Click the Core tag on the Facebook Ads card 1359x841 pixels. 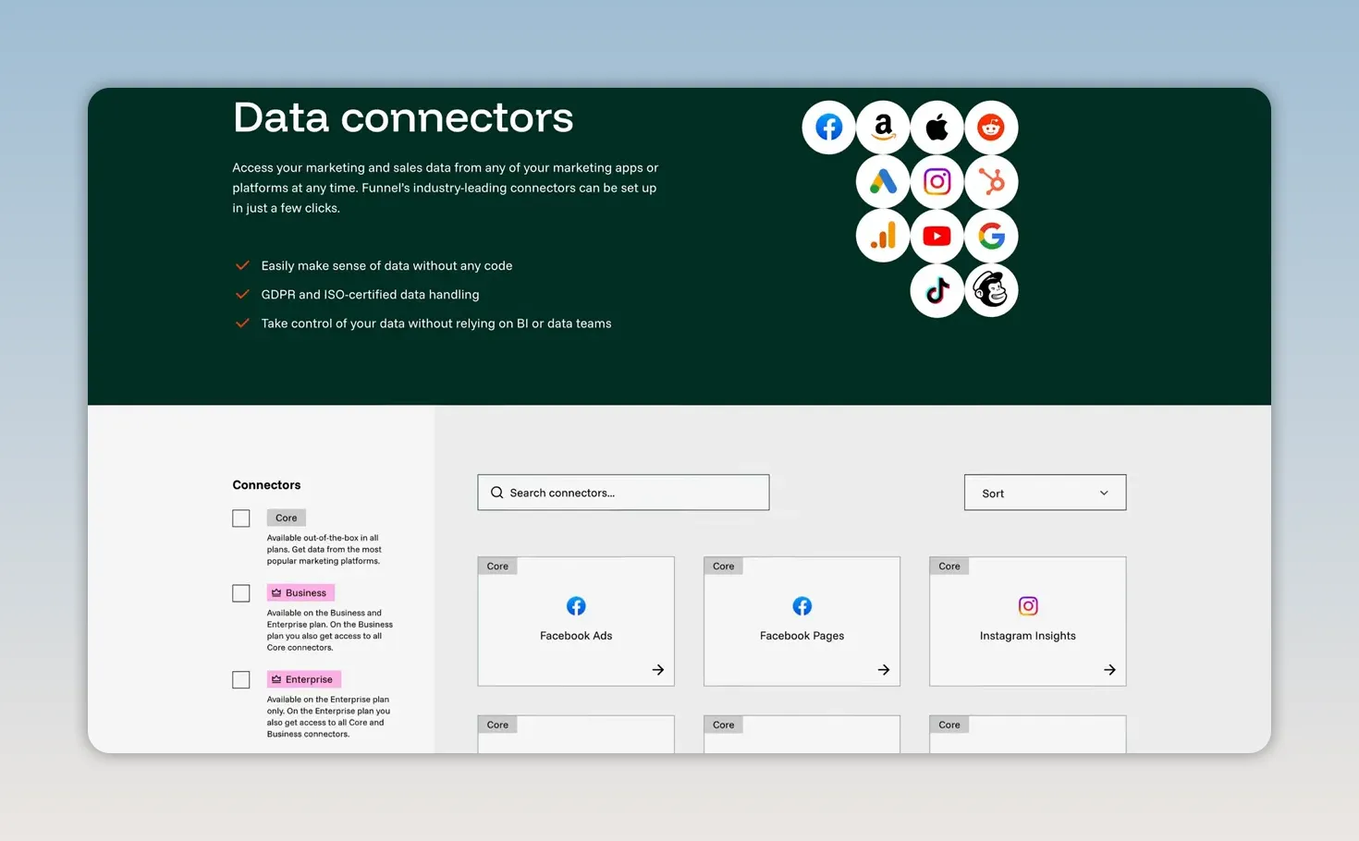point(497,567)
